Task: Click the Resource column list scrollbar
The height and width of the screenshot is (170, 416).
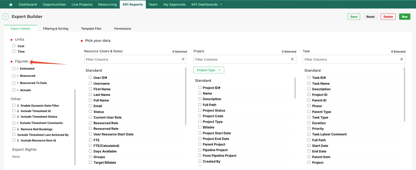Action: click(x=186, y=96)
